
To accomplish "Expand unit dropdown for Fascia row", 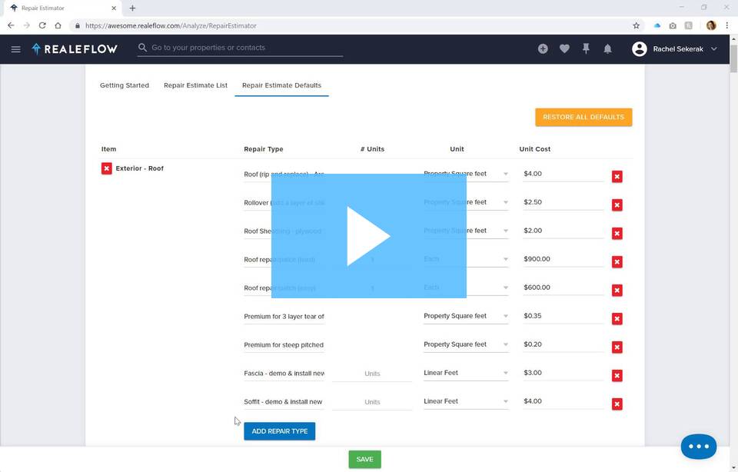I will click(x=505, y=374).
